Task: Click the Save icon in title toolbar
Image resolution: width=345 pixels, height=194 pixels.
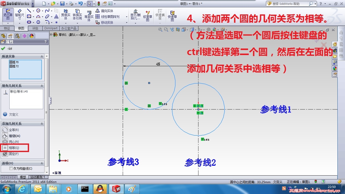Action: [x=62, y=4]
